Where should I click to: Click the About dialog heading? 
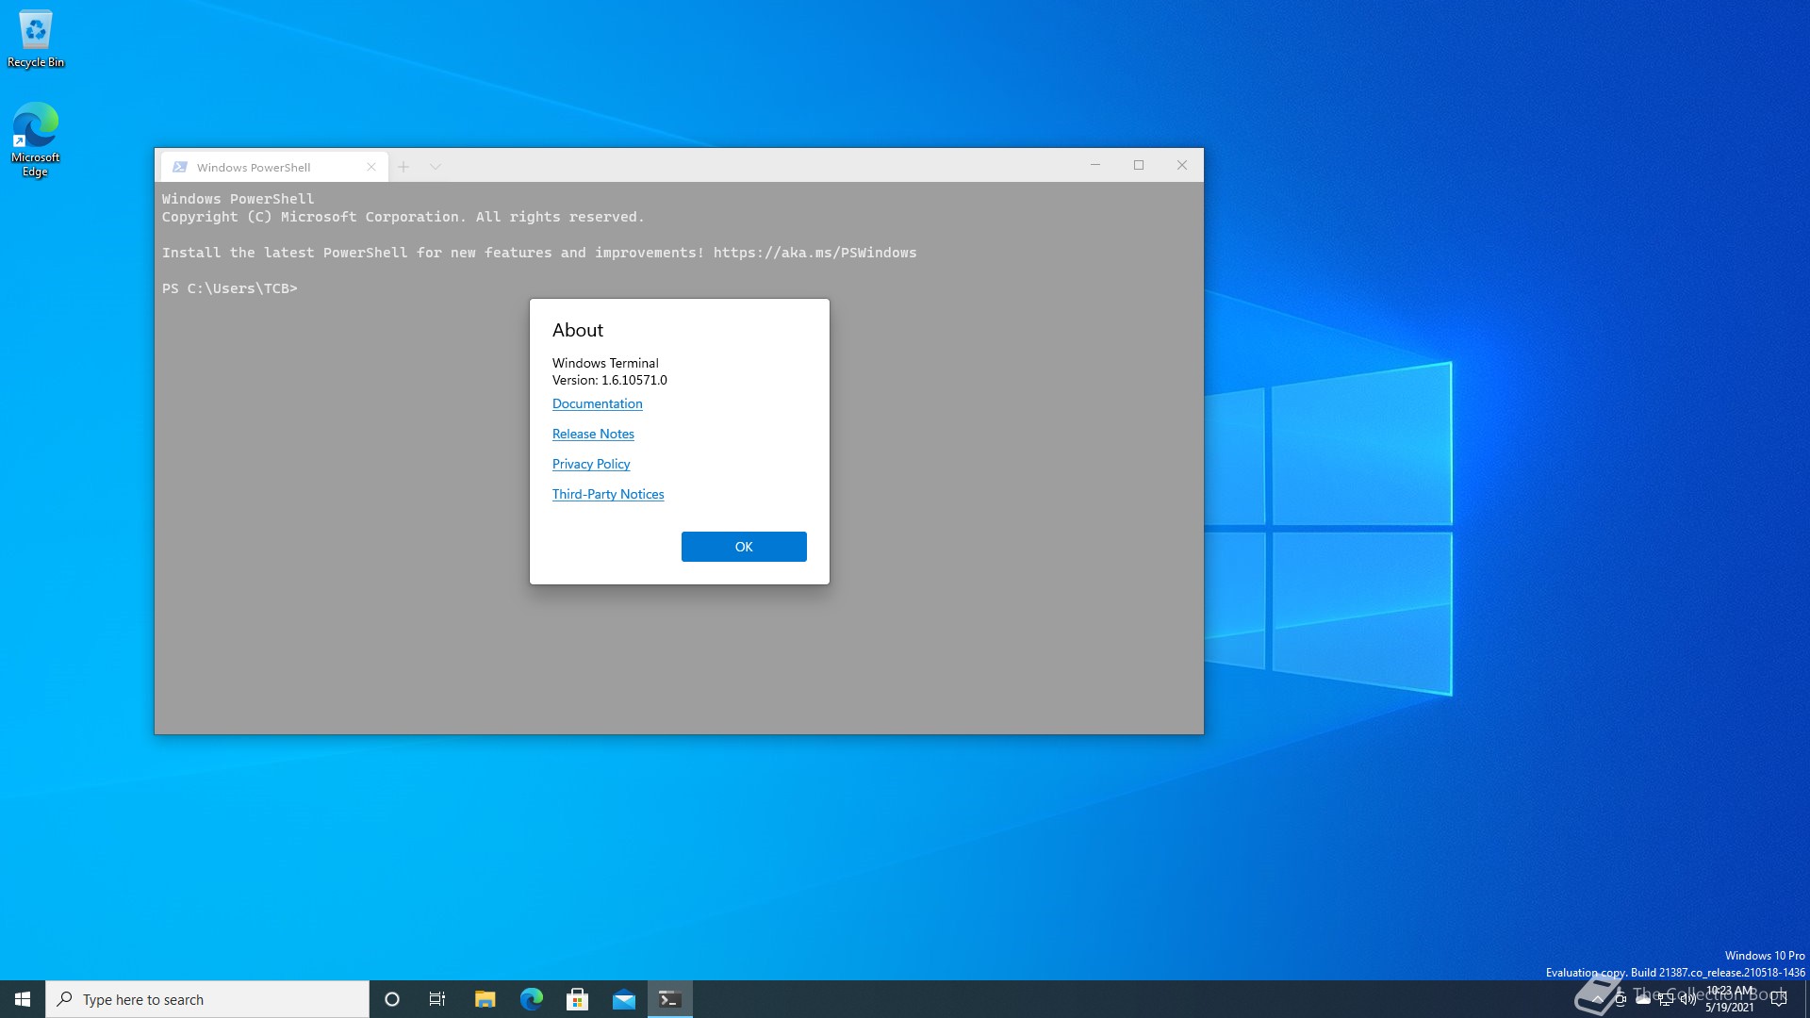(578, 330)
